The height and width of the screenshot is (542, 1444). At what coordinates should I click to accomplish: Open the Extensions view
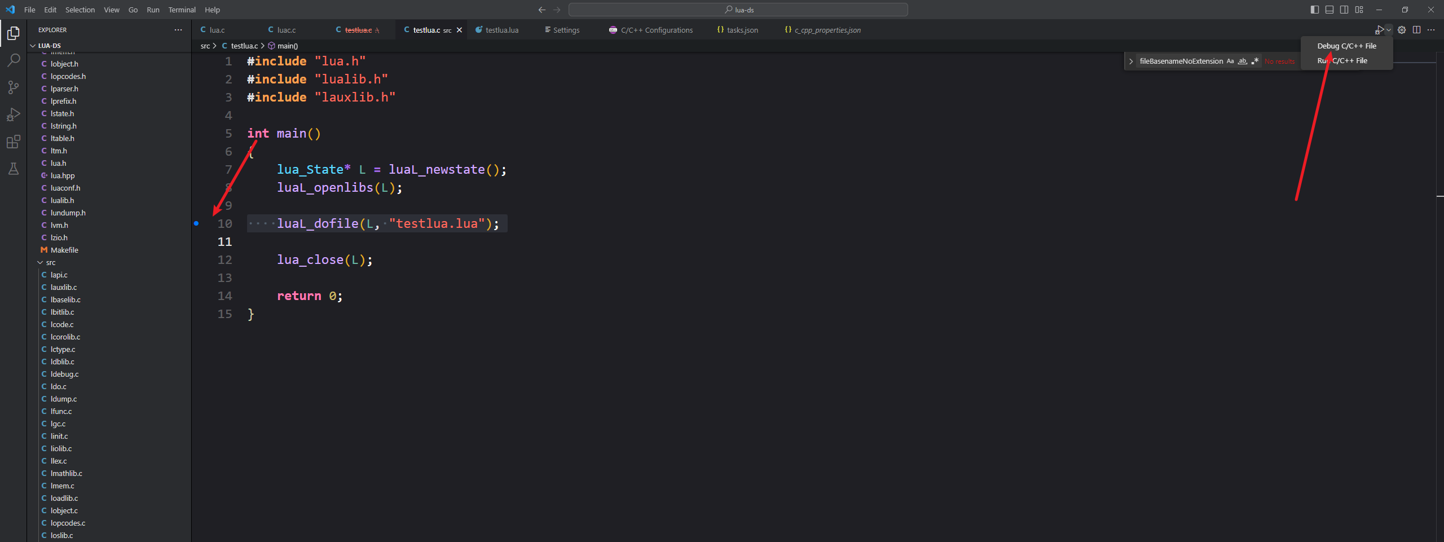click(x=14, y=142)
